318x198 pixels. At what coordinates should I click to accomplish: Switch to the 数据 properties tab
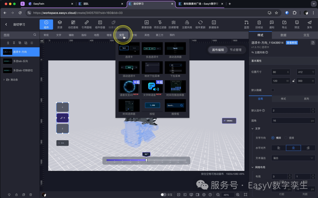(x=283, y=35)
